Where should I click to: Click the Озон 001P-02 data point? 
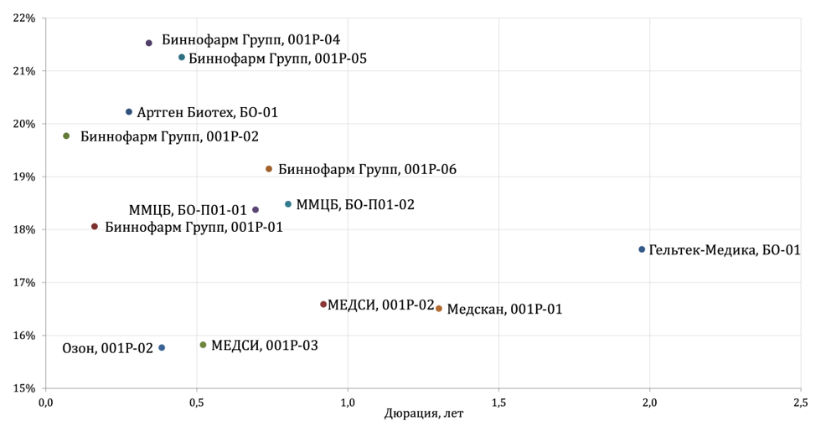point(162,348)
